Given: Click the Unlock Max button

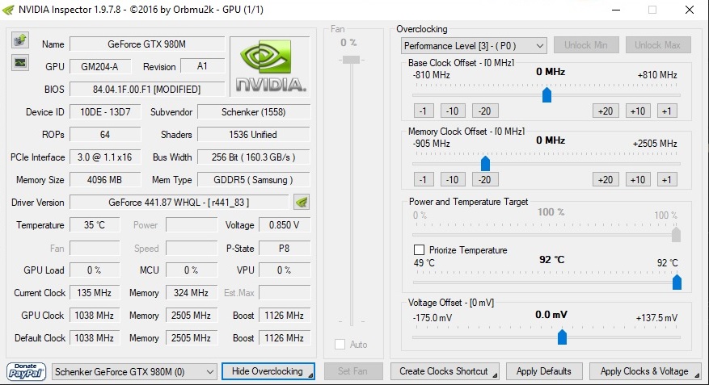Looking at the screenshot, I should tap(657, 45).
